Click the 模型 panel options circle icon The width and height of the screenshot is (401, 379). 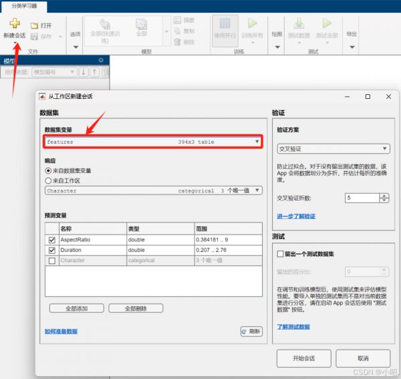[x=101, y=60]
